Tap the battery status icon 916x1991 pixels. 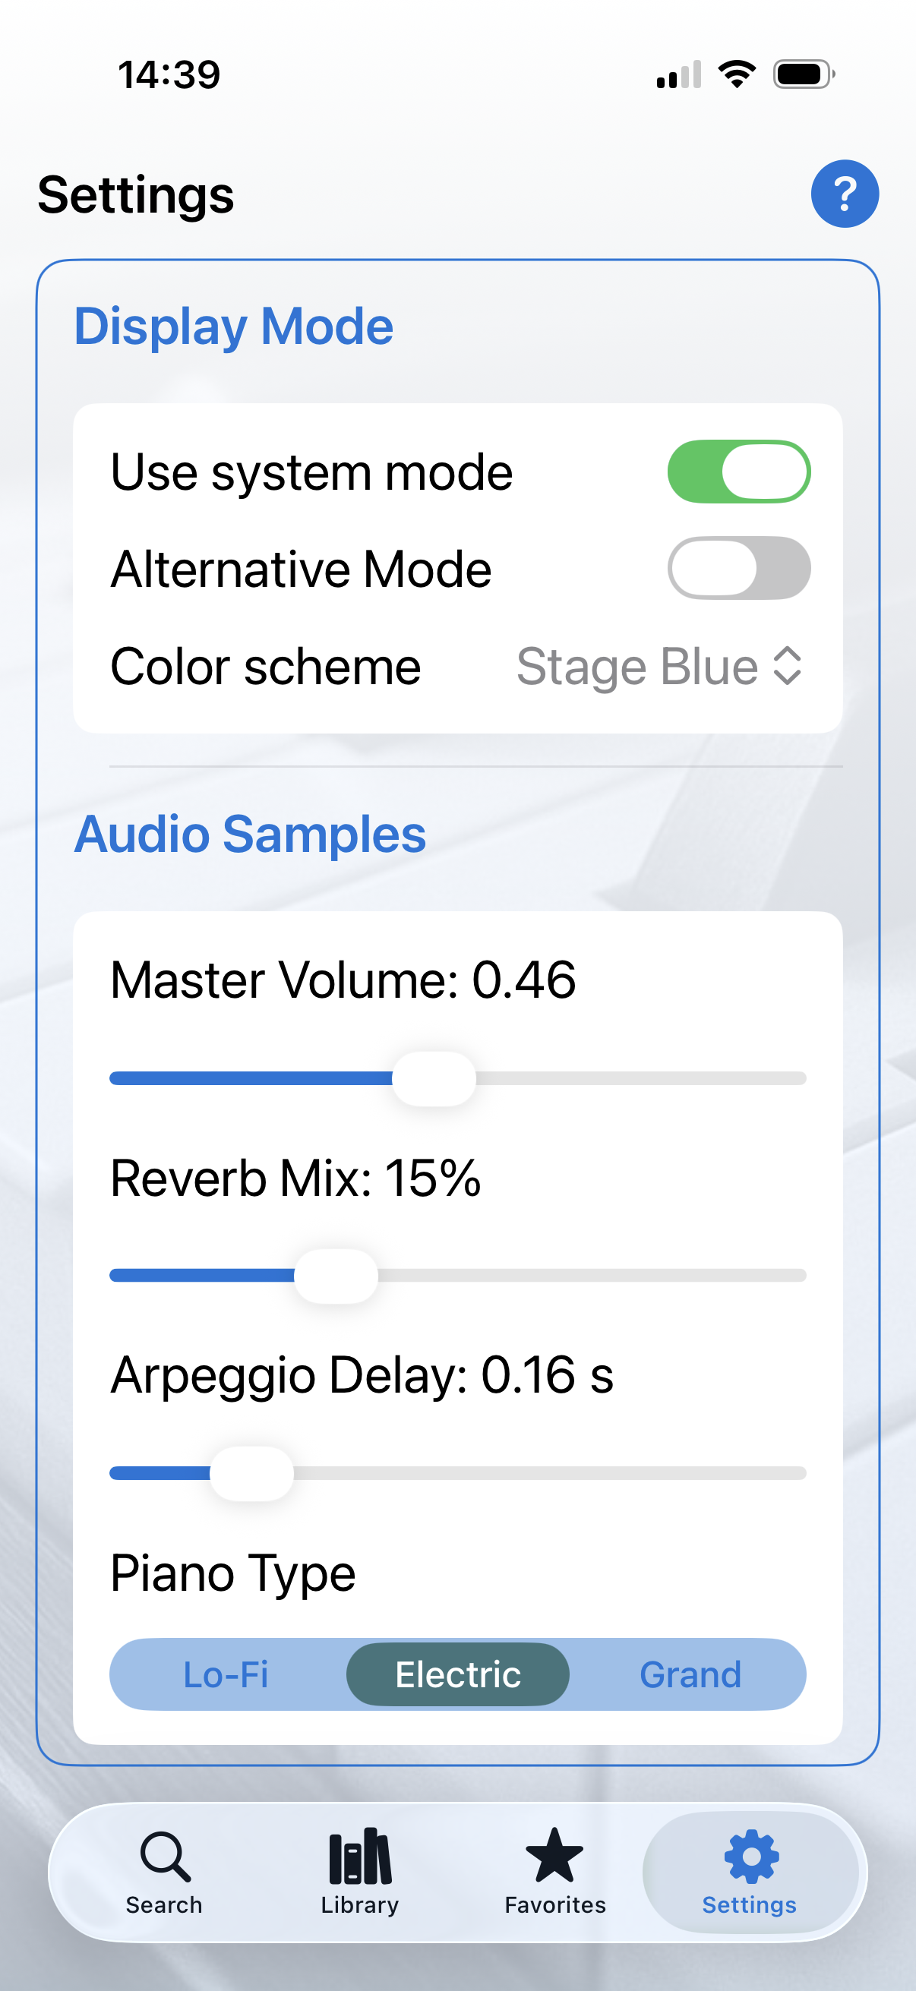tap(804, 74)
